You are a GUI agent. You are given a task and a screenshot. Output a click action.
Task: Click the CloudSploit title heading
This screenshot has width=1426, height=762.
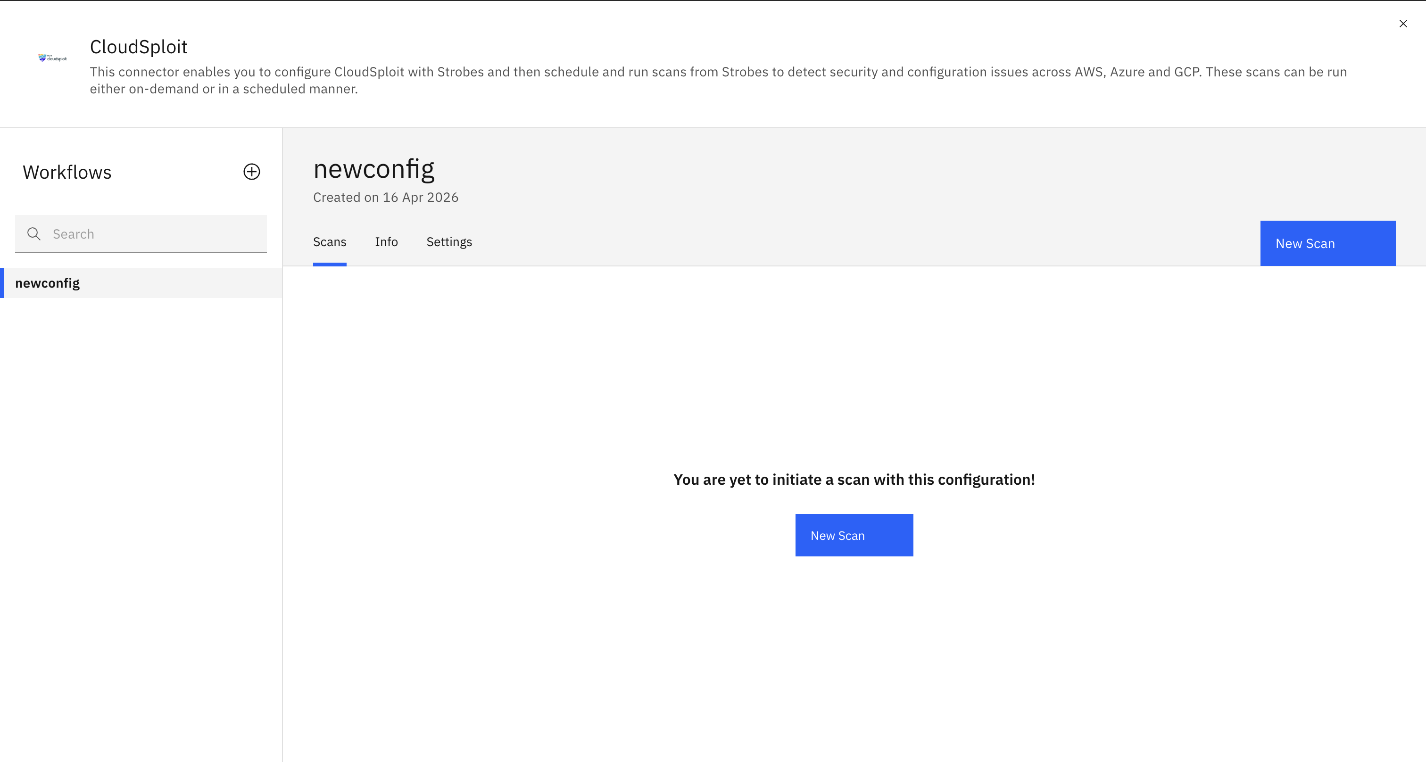pos(138,47)
